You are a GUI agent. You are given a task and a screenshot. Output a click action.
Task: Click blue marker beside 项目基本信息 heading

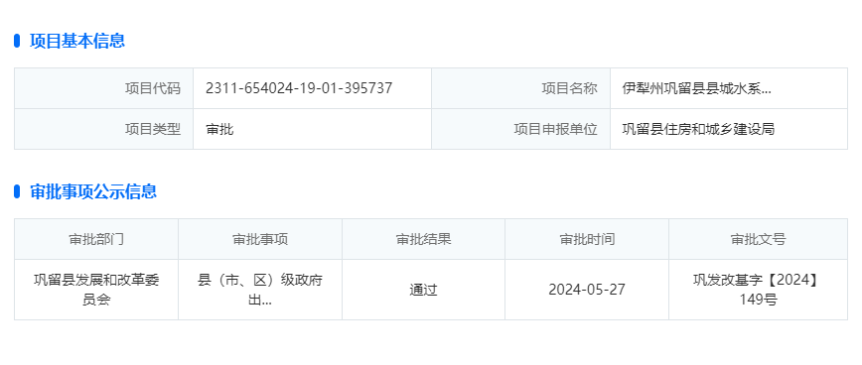pyautogui.click(x=17, y=41)
